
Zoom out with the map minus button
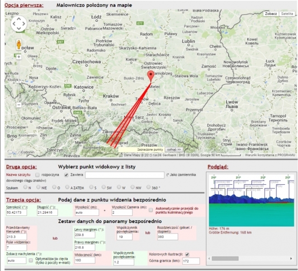pos(19,104)
